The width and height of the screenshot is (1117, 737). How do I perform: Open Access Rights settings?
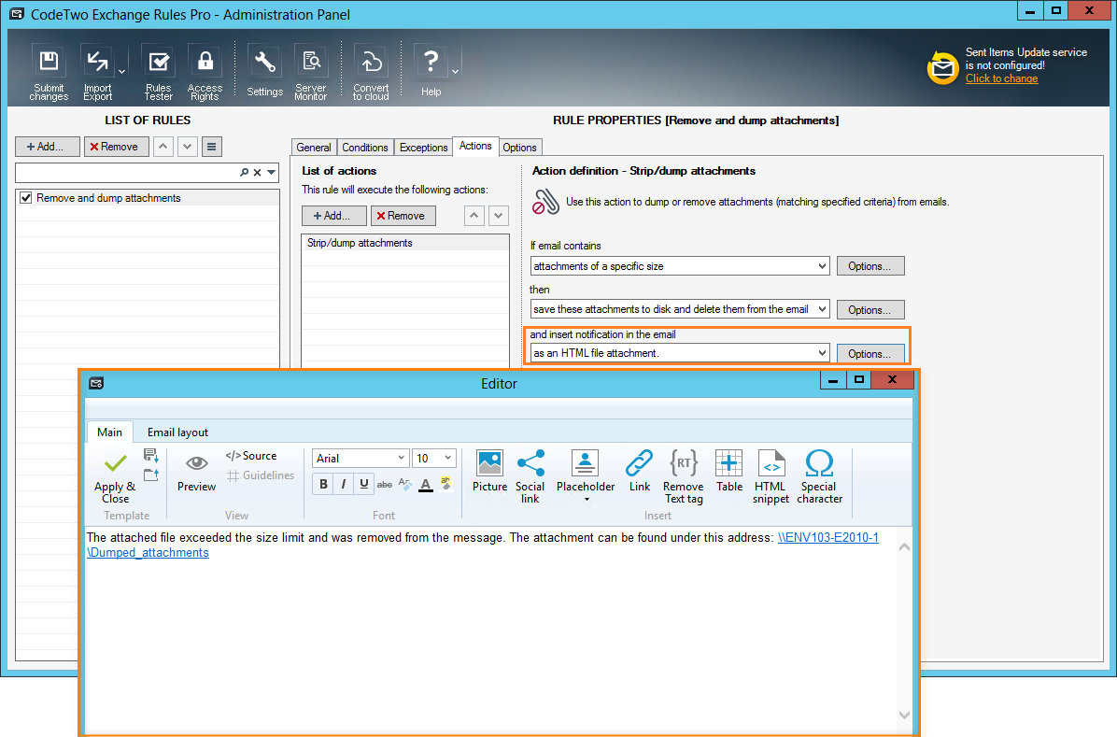pyautogui.click(x=205, y=74)
